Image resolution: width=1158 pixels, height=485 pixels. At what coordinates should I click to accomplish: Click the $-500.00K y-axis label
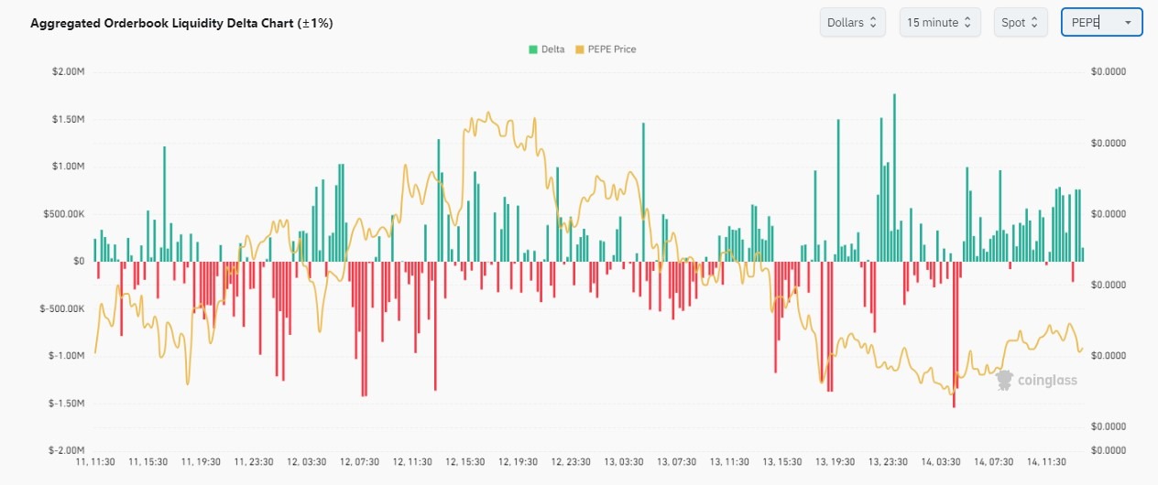point(60,308)
